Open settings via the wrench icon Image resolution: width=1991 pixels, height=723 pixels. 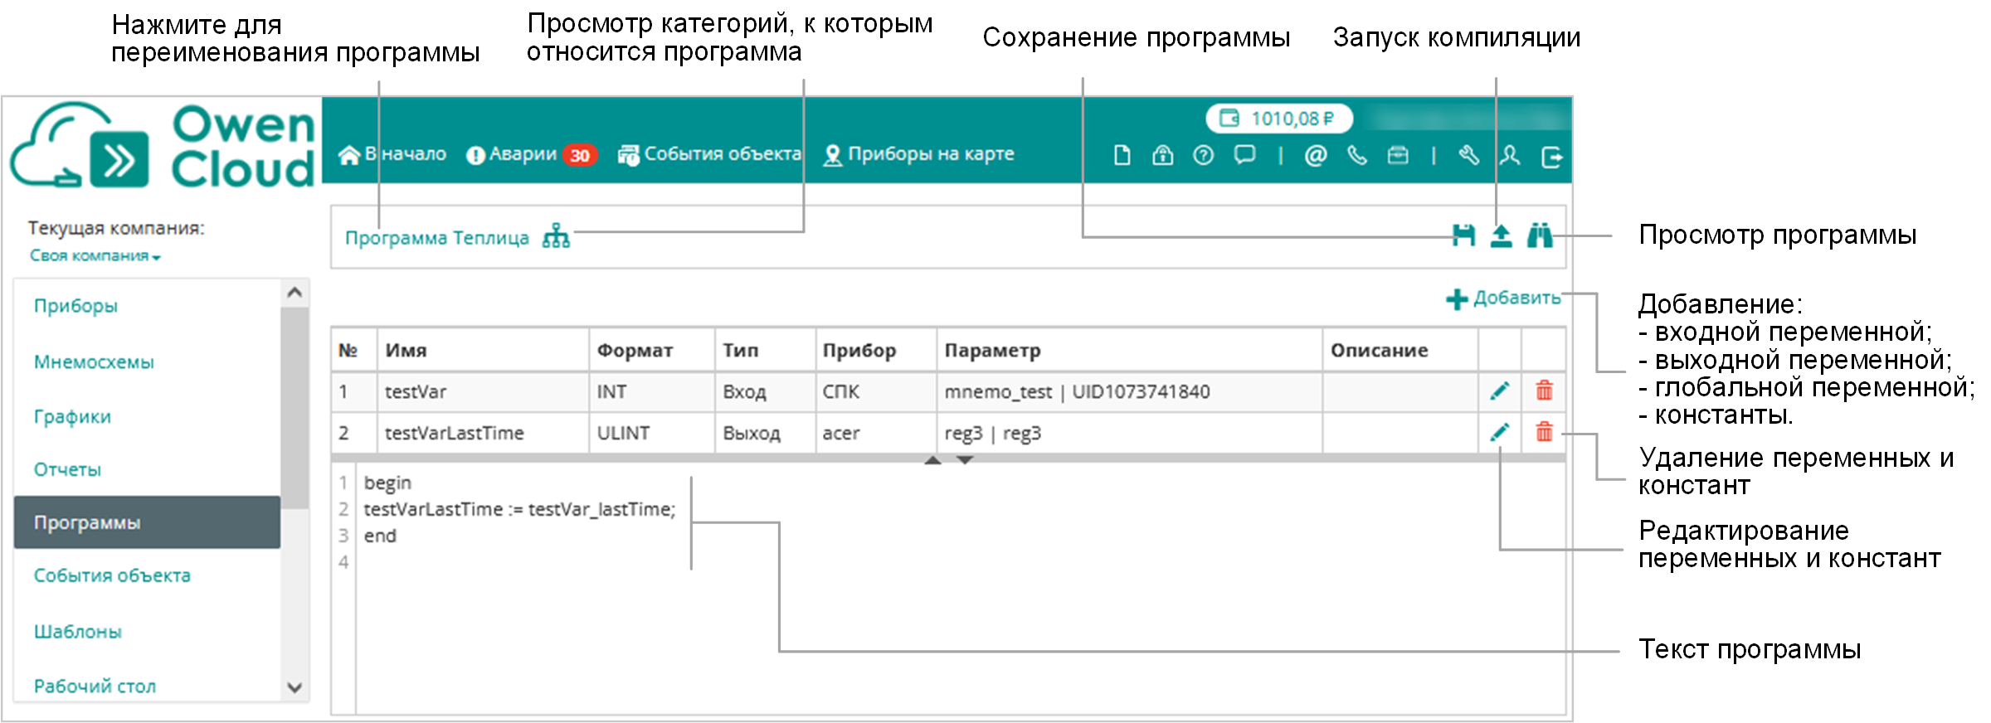tap(1468, 155)
